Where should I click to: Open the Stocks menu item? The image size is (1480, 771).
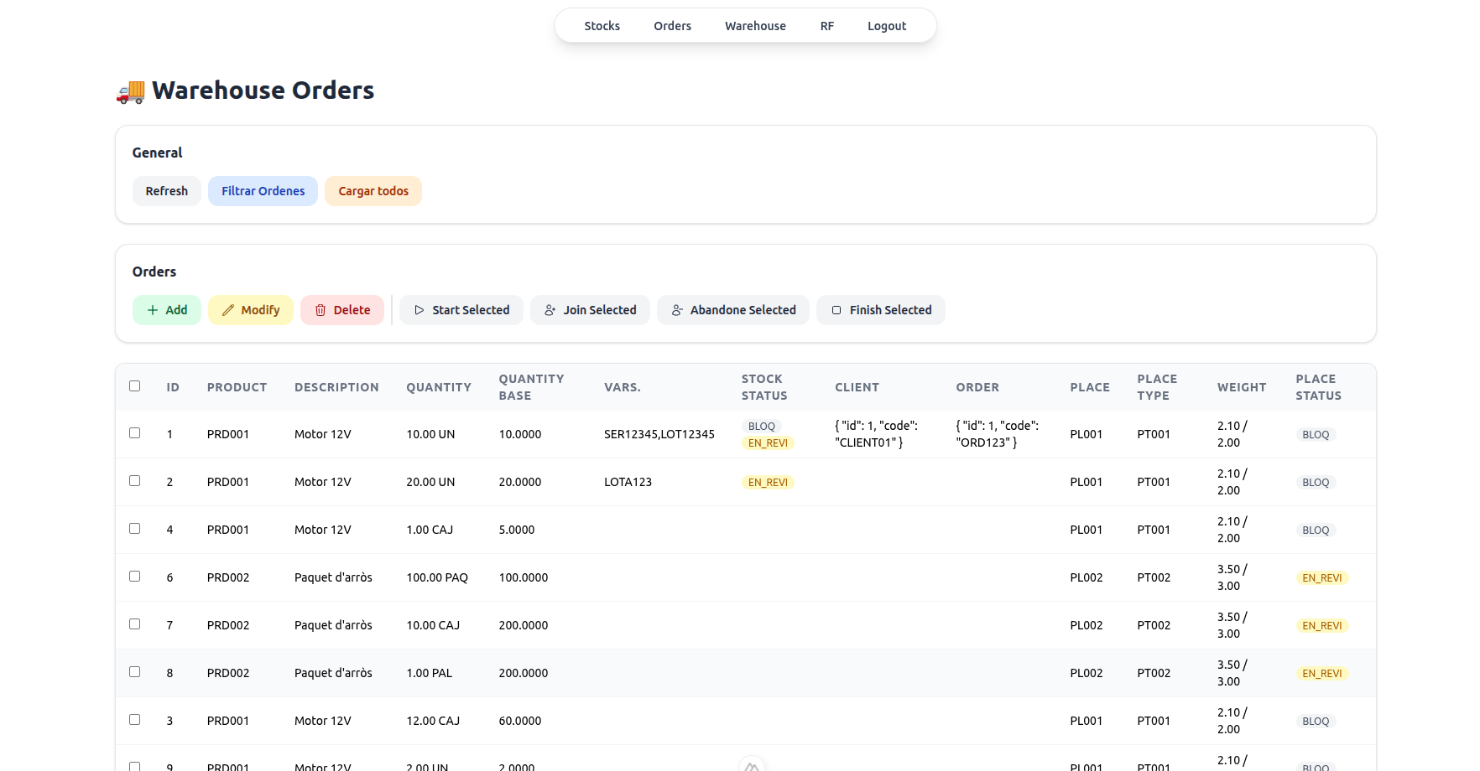pyautogui.click(x=602, y=26)
